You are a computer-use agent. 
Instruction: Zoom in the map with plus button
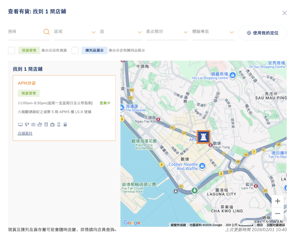(x=278, y=201)
